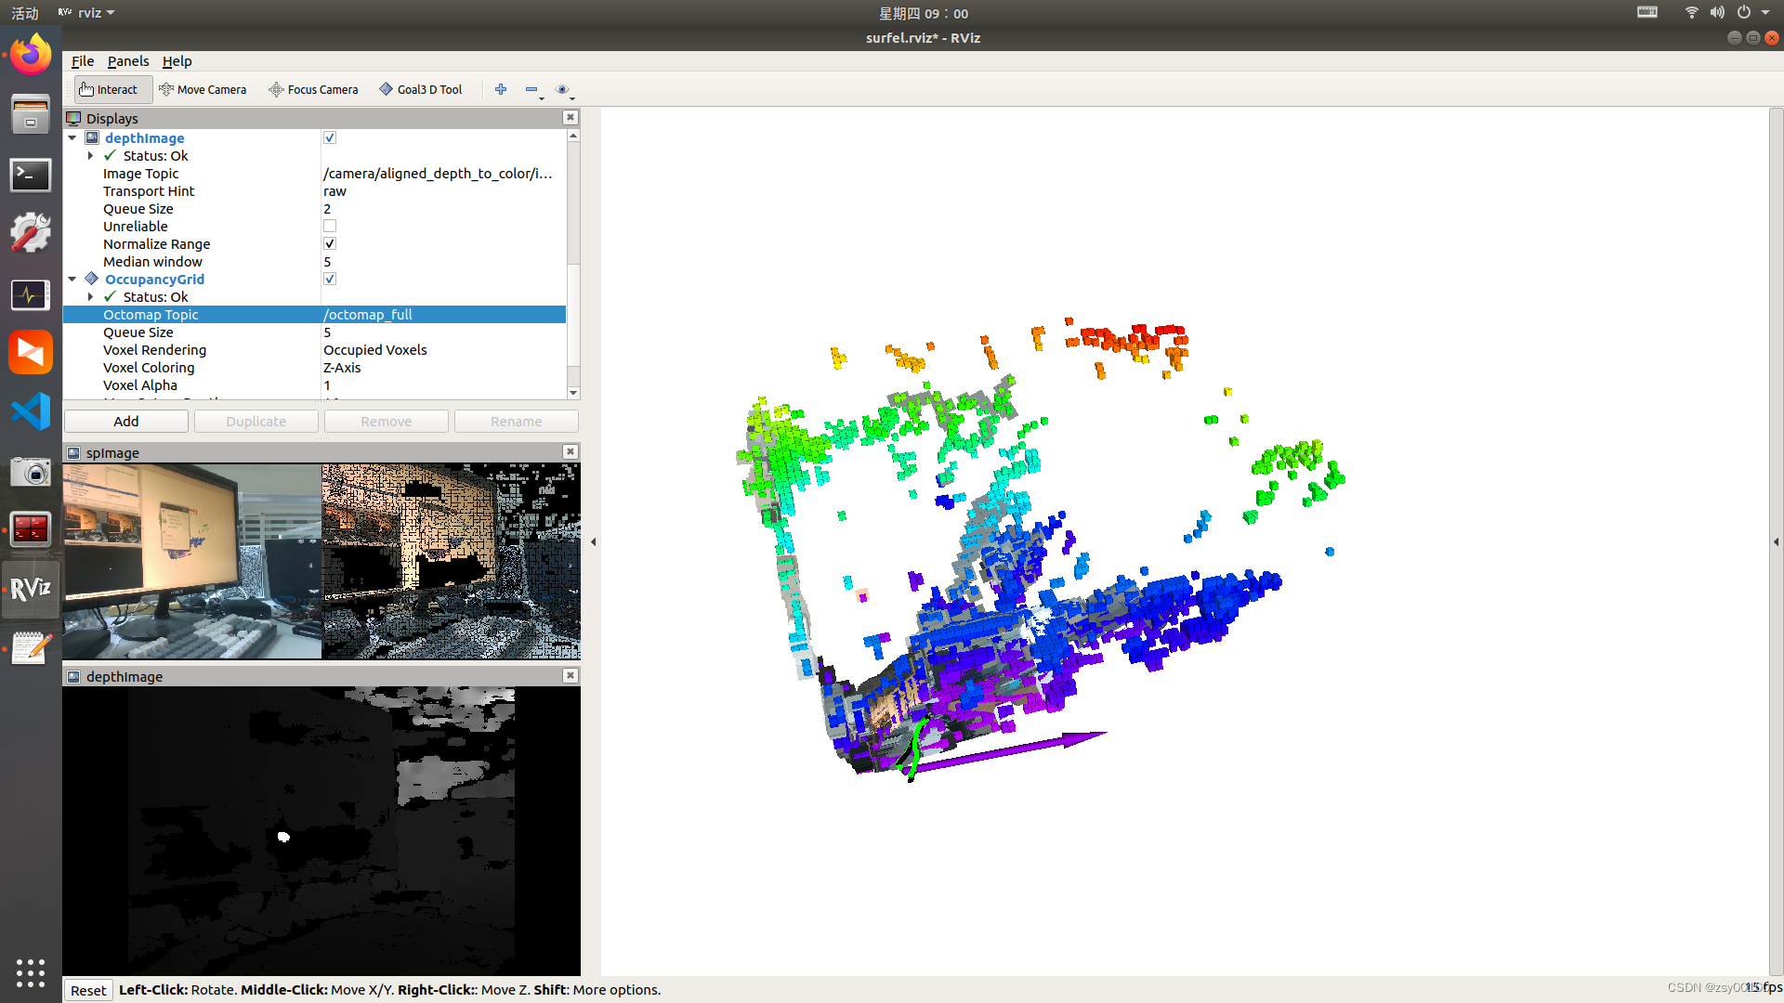Open System Monitor in the dock
The image size is (1784, 1003).
31,294
